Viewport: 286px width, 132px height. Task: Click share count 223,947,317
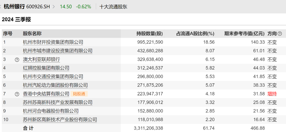tap(150, 94)
